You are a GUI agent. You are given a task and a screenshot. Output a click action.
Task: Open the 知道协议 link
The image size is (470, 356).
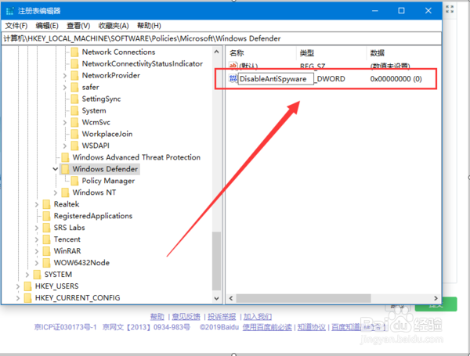[x=312, y=327]
